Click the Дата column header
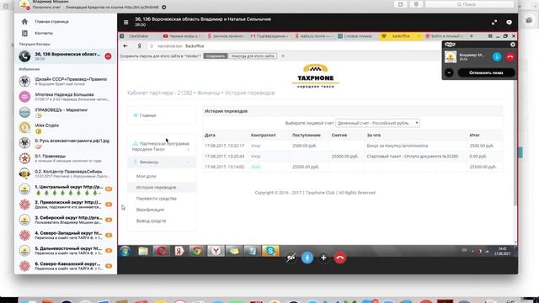Screen dimensions: 539x303 tap(210, 136)
